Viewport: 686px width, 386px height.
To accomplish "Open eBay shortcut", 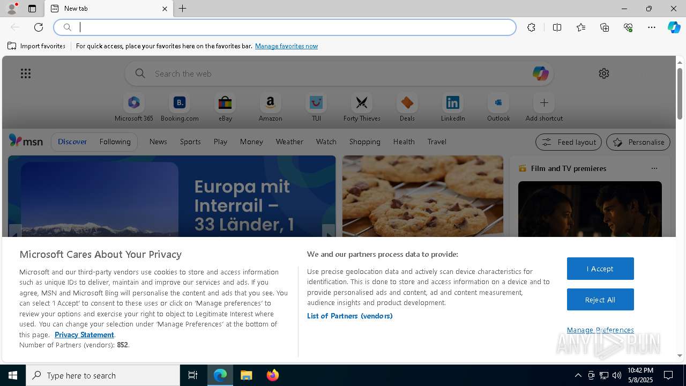I will (x=225, y=108).
